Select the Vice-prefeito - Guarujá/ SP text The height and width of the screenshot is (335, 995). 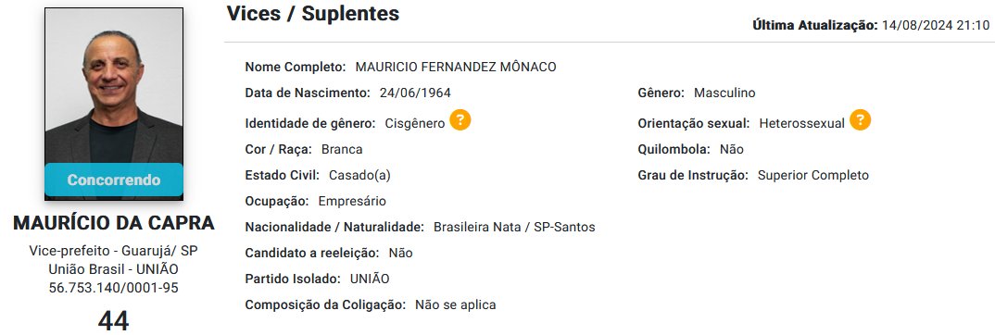pos(114,251)
